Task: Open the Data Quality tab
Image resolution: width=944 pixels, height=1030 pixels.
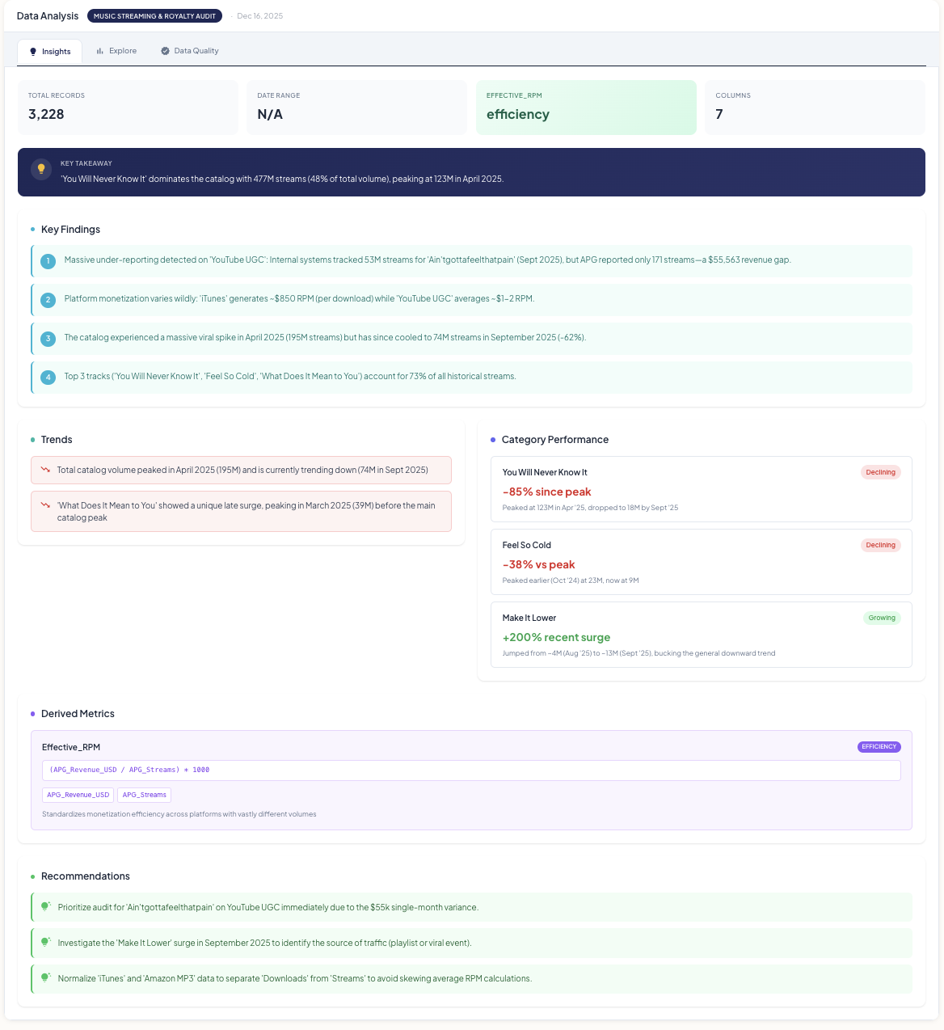Action: (190, 51)
